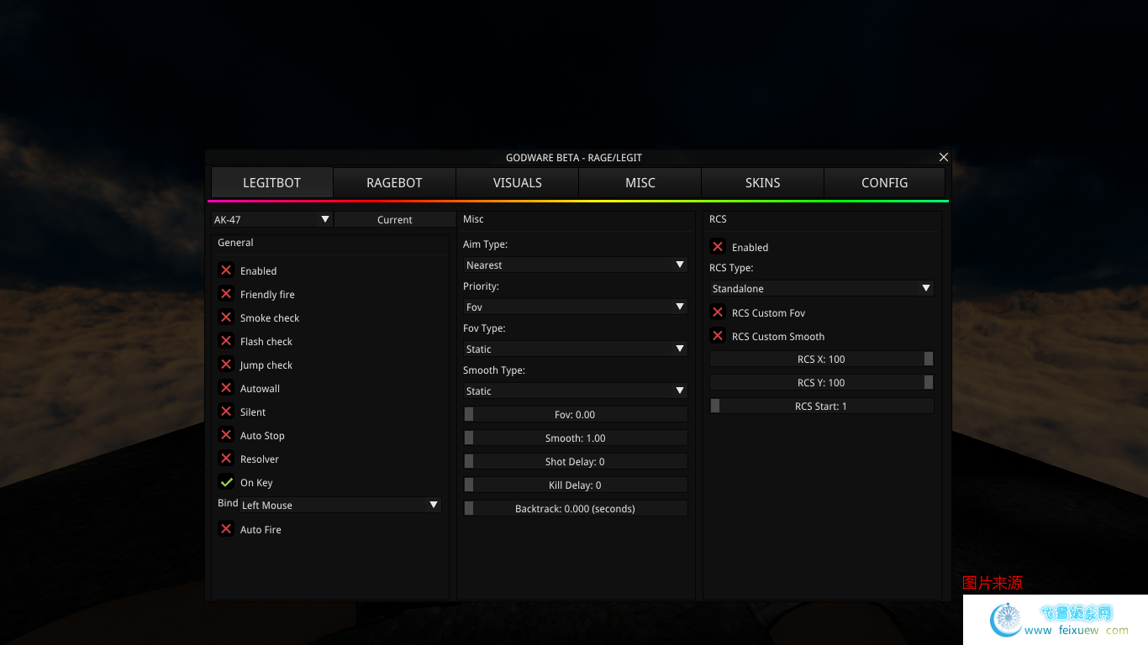
Task: Disable the On Key checkbox
Action: point(226,482)
